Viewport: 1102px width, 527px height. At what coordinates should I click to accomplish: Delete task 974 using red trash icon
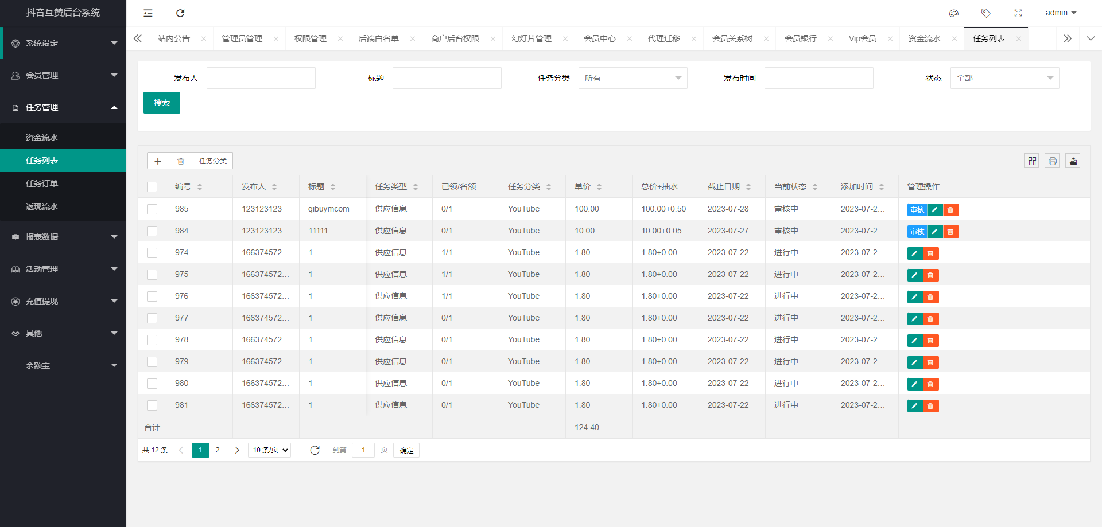coord(930,253)
